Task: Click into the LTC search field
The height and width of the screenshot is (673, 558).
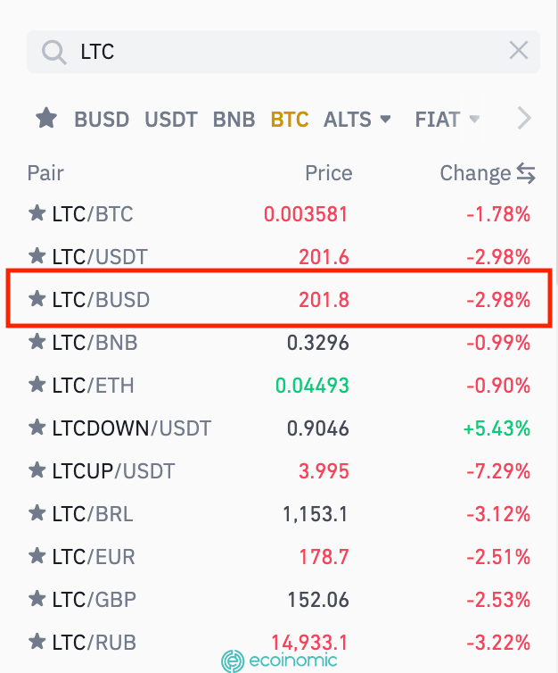Action: tap(285, 52)
